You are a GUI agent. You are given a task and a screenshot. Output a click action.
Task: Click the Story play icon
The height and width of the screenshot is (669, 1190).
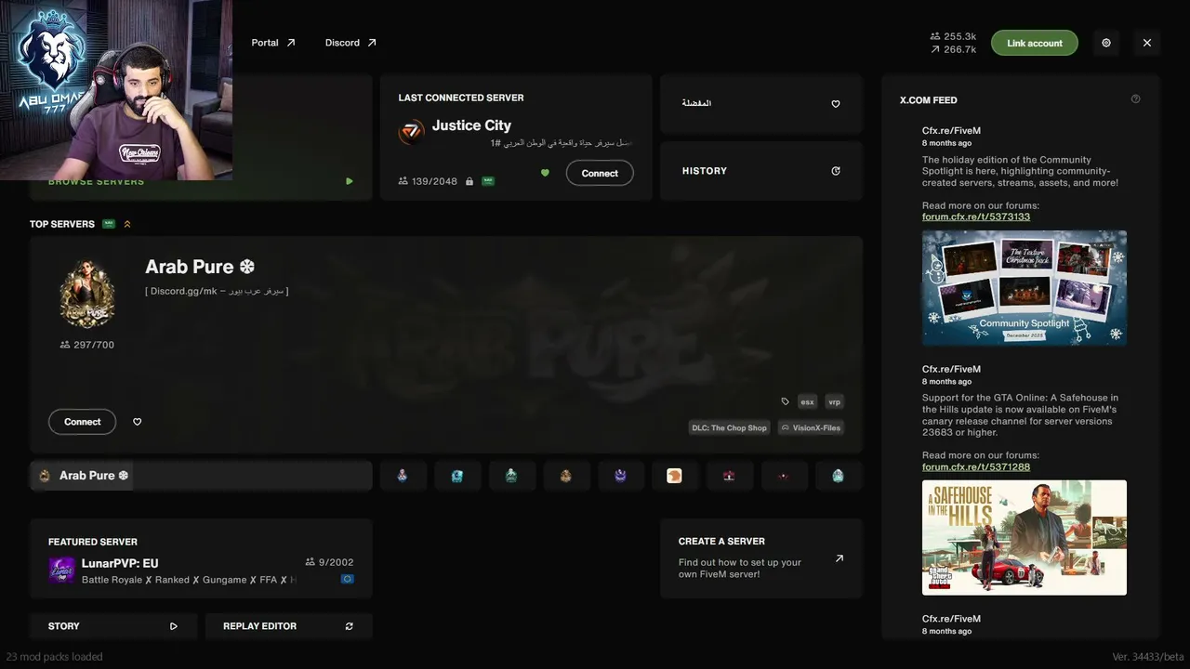174,626
